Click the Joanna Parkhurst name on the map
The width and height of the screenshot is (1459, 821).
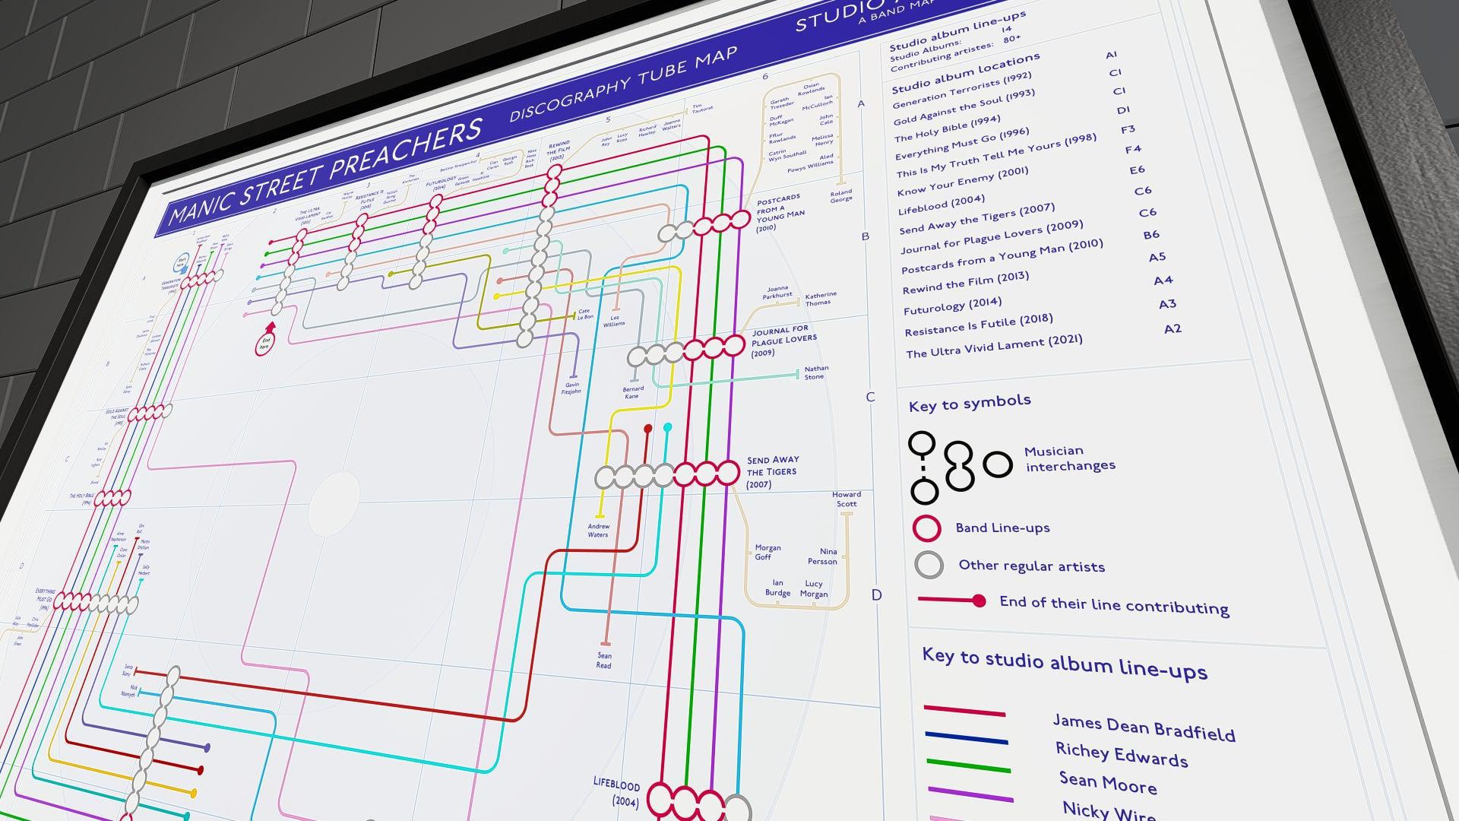coord(778,291)
